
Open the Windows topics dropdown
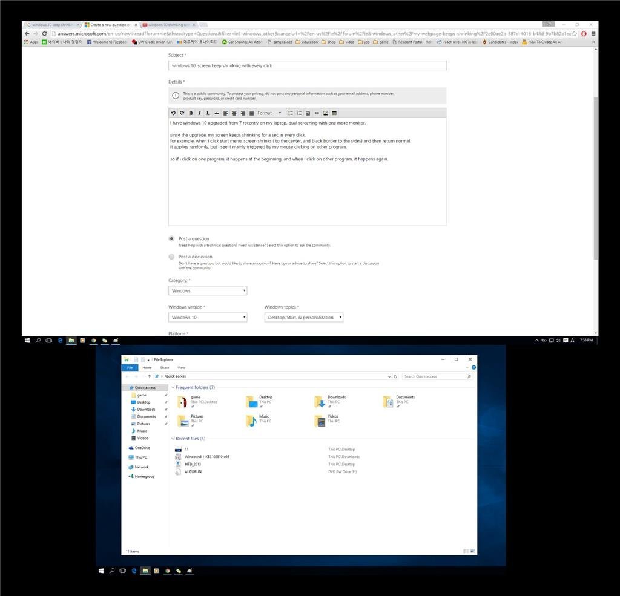pos(304,318)
